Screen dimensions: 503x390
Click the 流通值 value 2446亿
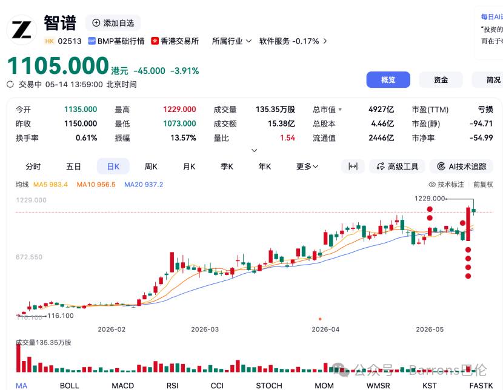pos(381,138)
